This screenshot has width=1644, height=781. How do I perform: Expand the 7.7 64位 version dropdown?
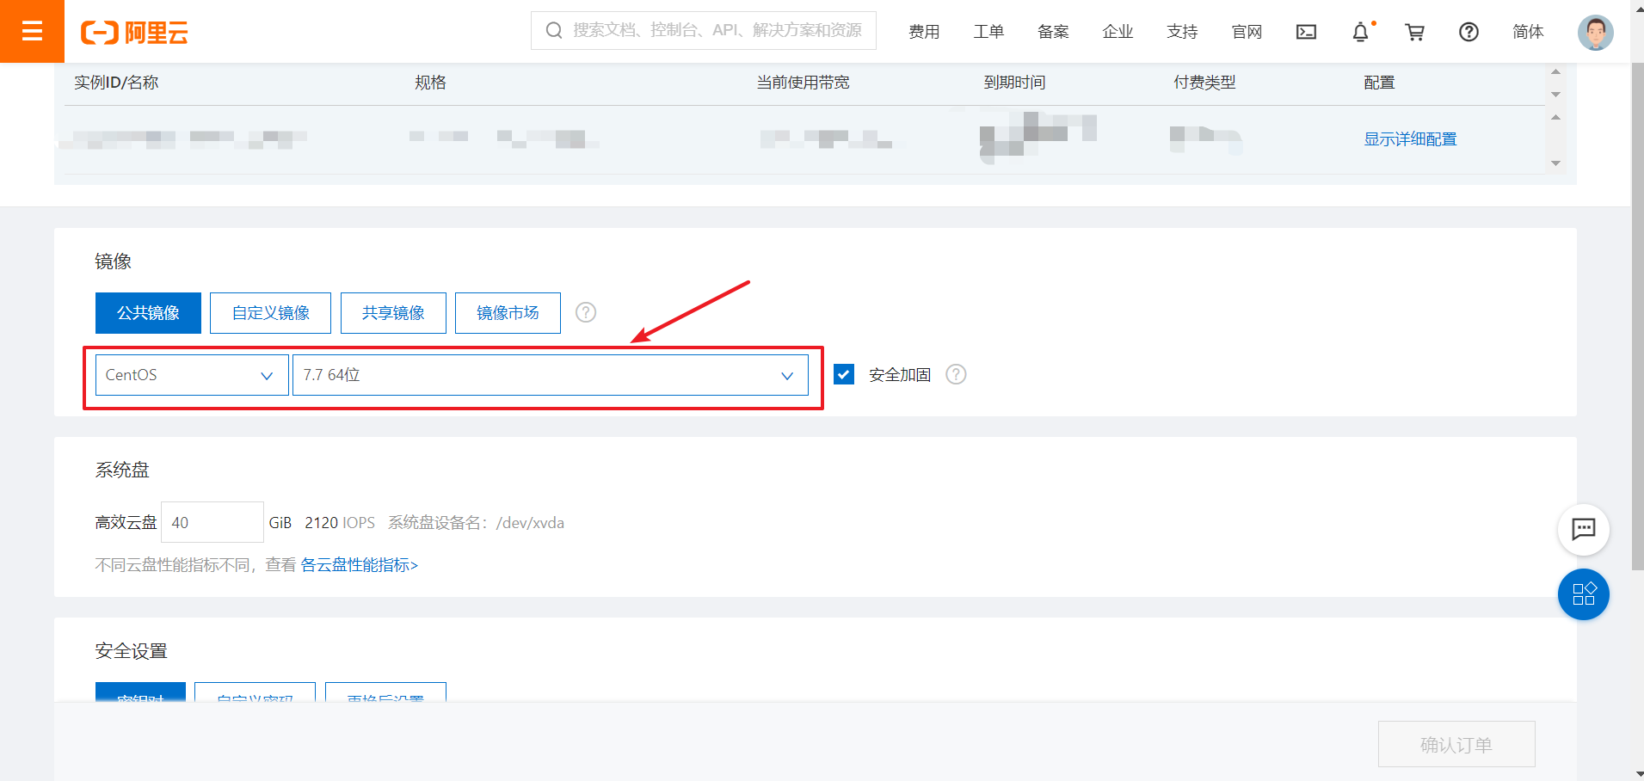point(551,375)
